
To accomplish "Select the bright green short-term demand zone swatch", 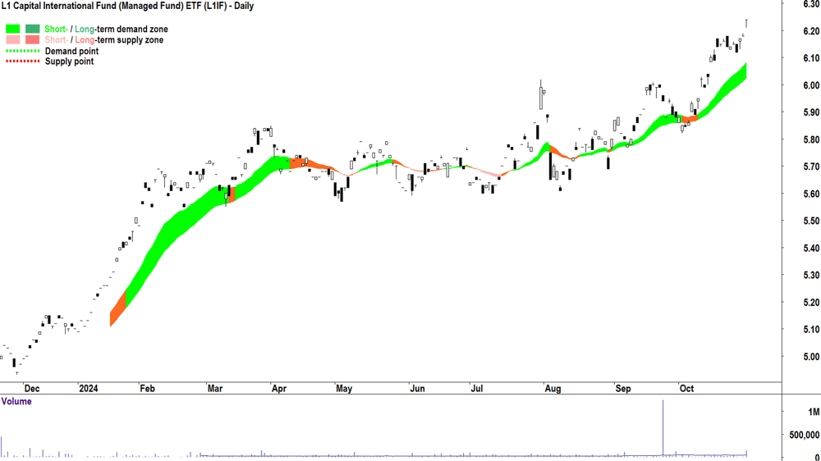I will [12, 29].
